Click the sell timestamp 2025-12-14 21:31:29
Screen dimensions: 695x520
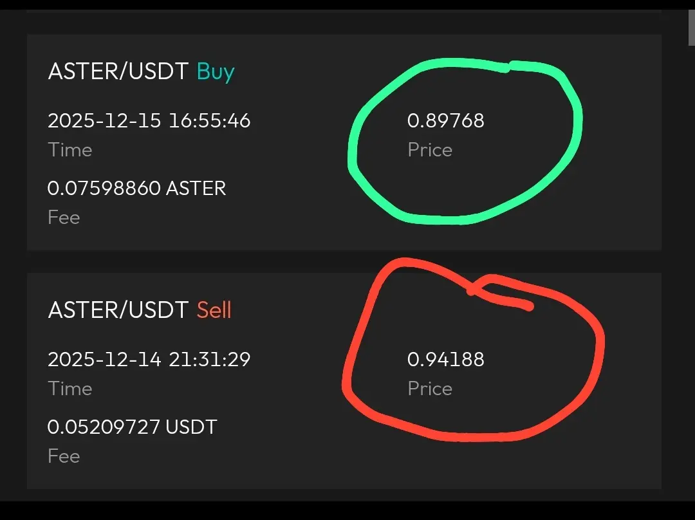coord(149,359)
